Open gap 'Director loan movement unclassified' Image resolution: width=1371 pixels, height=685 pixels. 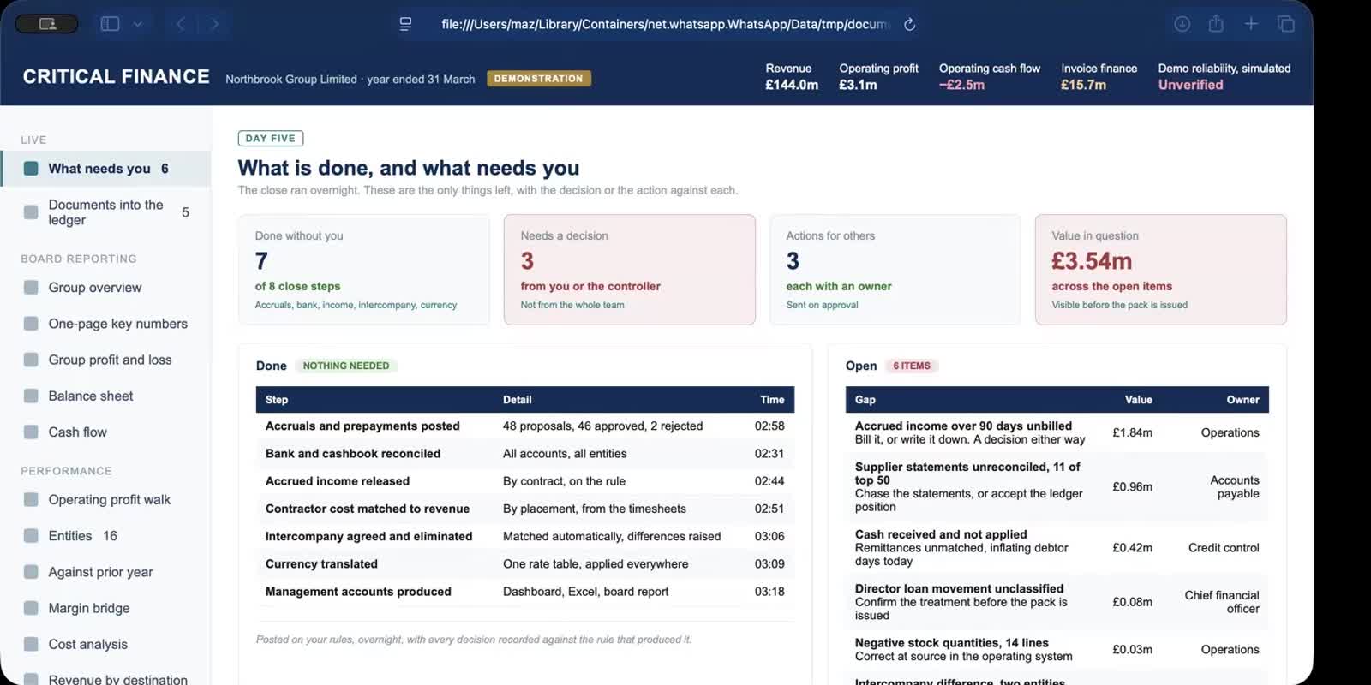coord(1057,602)
